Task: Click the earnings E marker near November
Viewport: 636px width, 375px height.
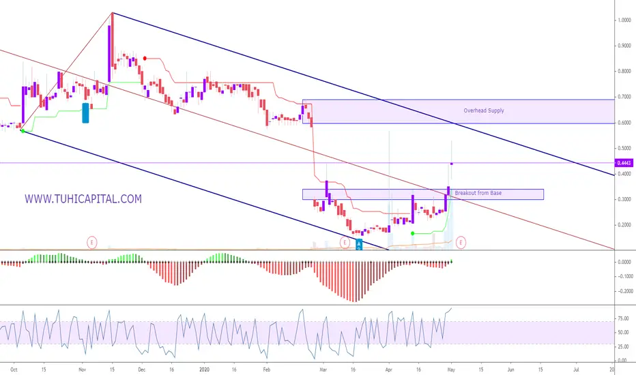Action: click(x=92, y=243)
